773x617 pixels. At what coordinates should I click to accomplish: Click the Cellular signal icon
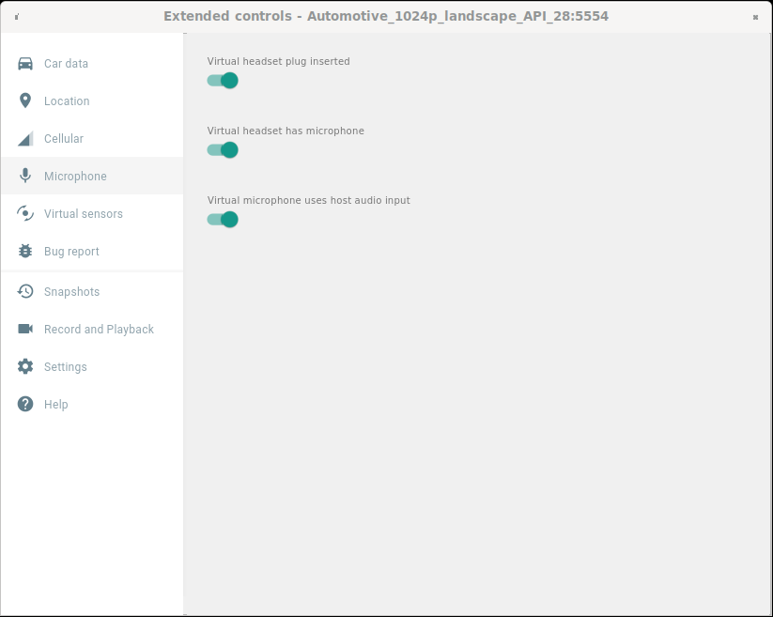[x=24, y=138]
